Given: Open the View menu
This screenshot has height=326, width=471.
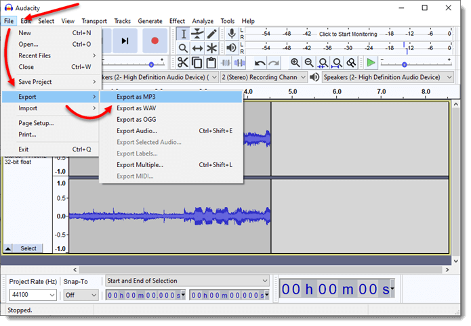Looking at the screenshot, I should click(68, 21).
